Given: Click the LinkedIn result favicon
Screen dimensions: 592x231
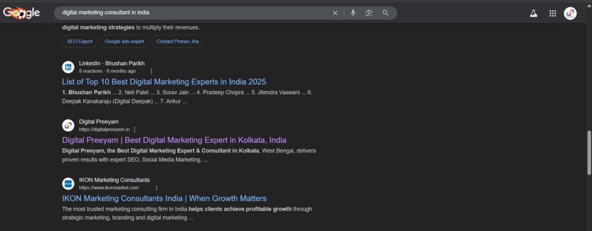Looking at the screenshot, I should (68, 67).
